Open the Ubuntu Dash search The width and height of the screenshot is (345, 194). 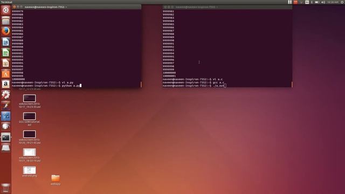coord(6,10)
